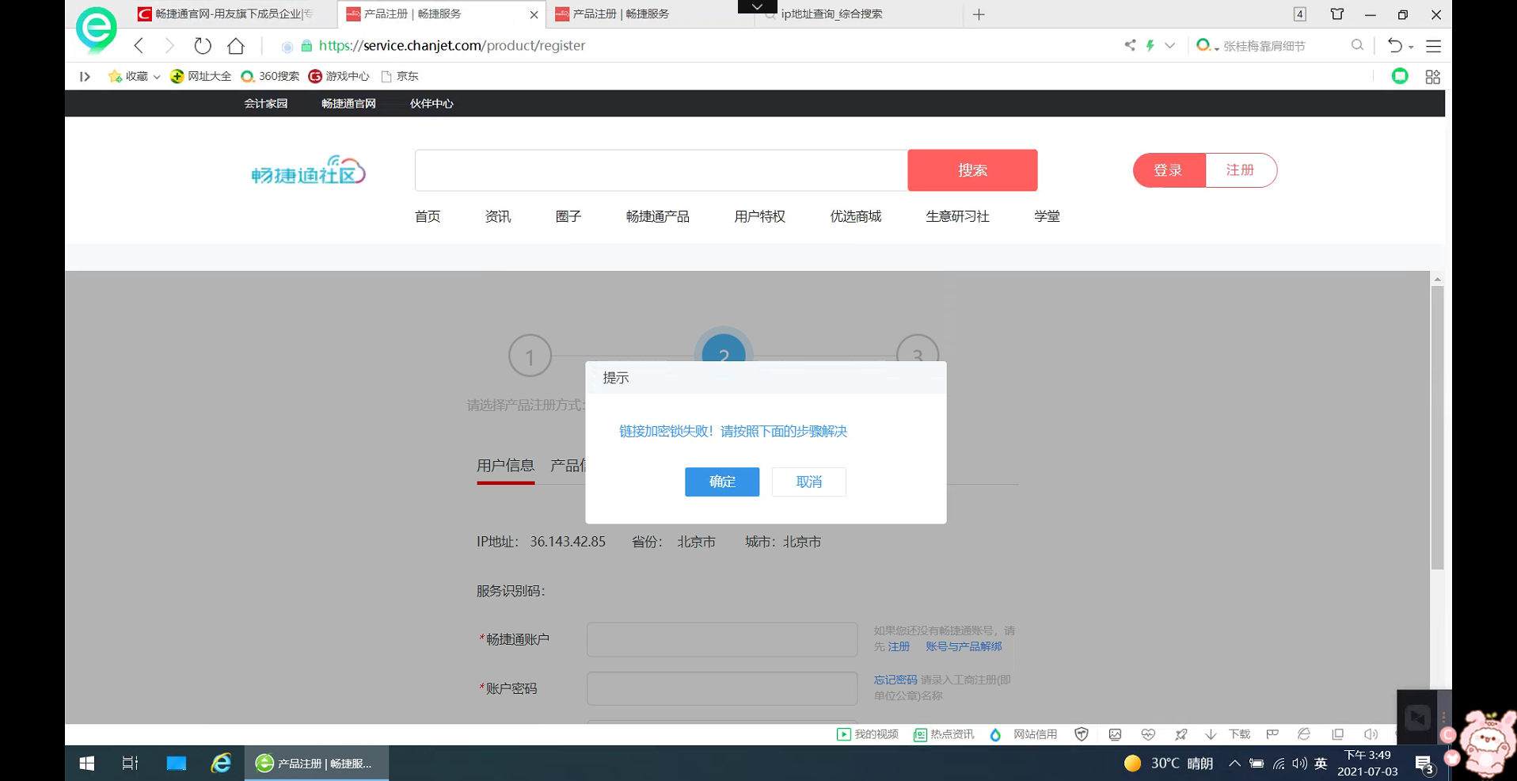The image size is (1517, 781).
Task: Click the 360 browser logo icon
Action: 97,29
